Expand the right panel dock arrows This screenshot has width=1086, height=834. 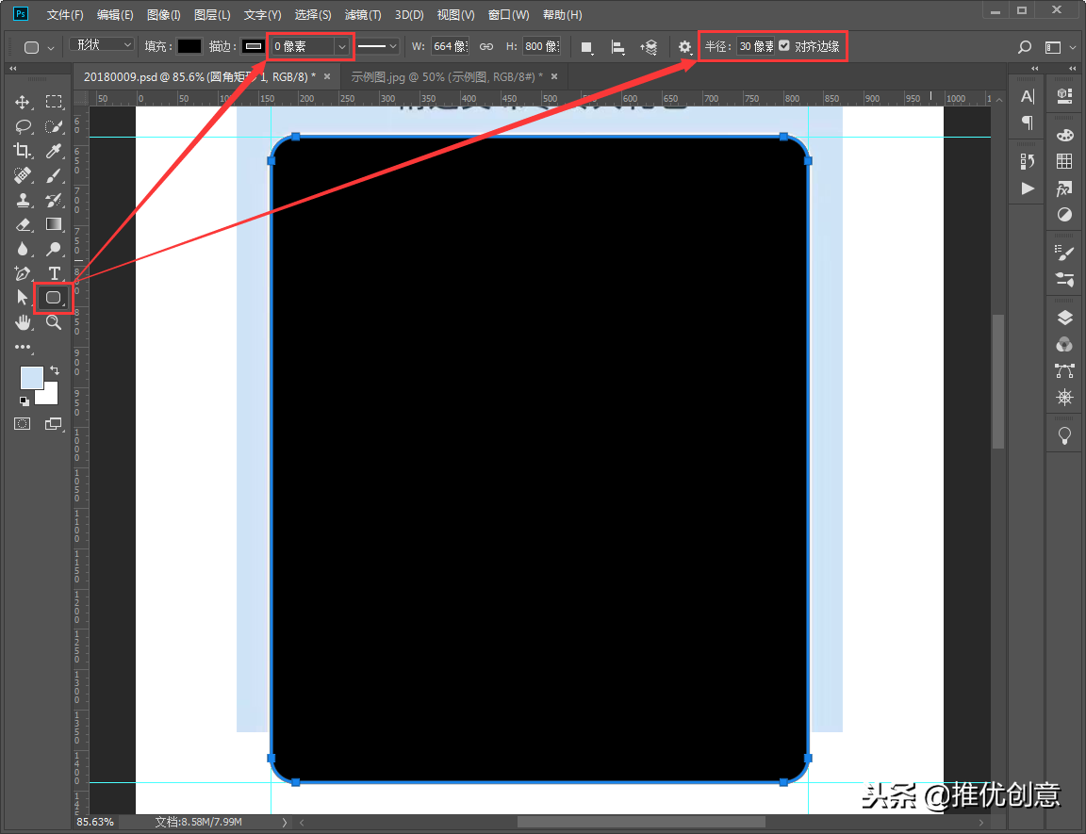click(x=1072, y=69)
